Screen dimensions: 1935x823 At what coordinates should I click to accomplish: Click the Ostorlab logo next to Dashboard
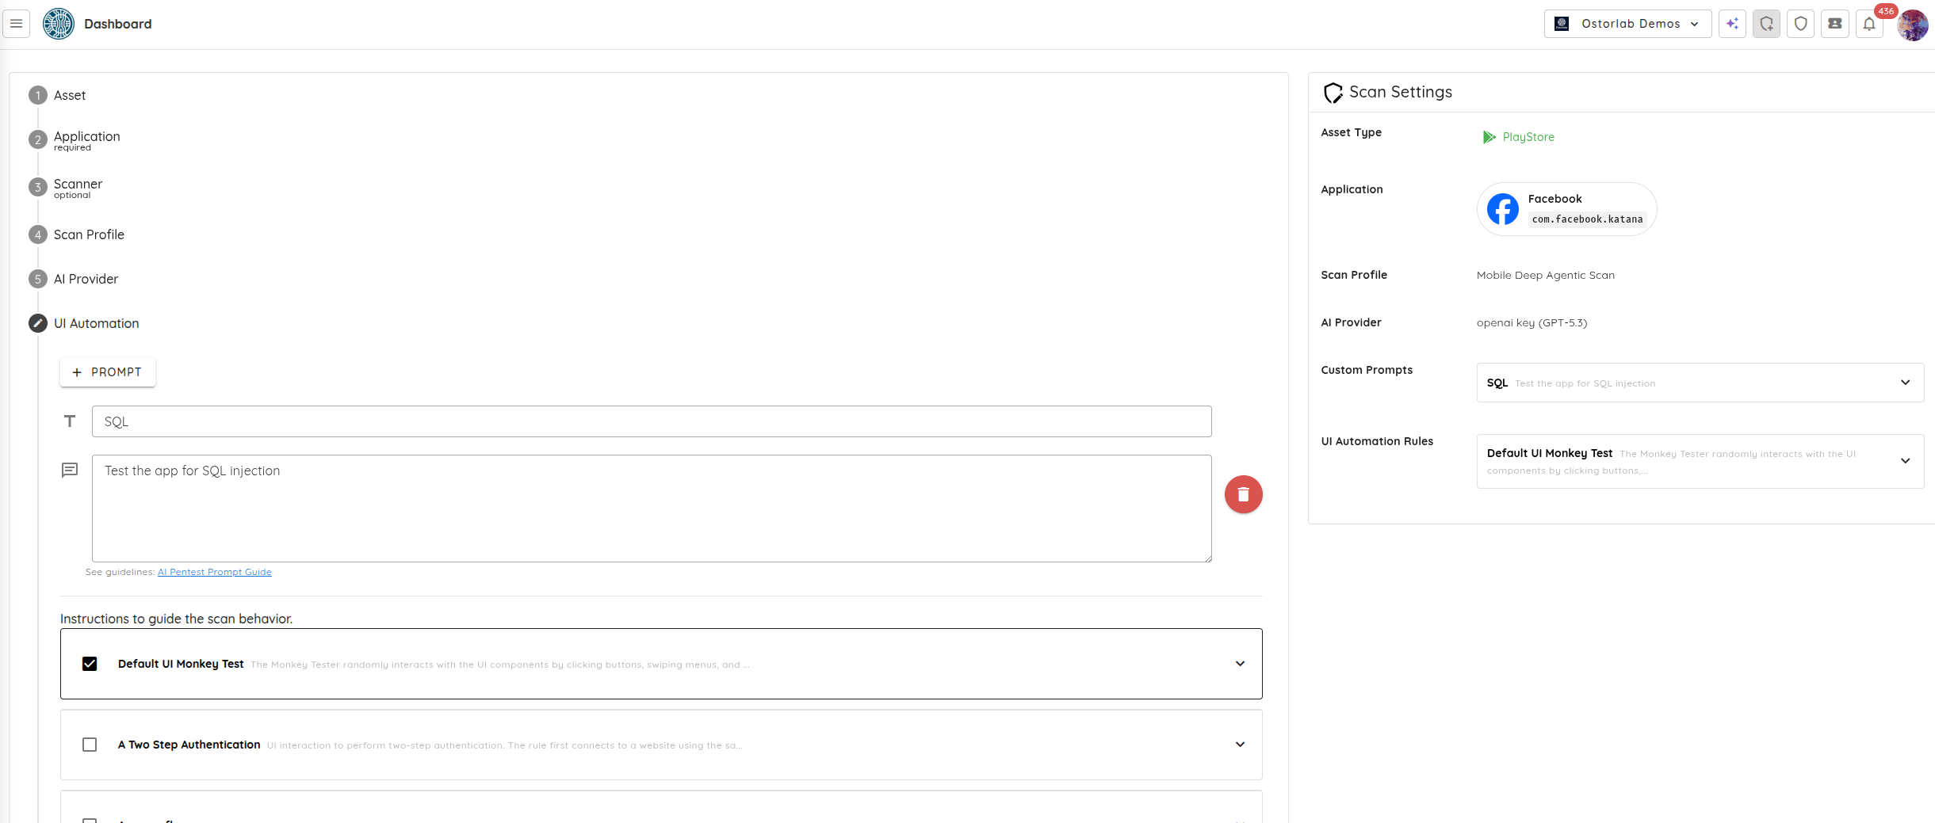tap(57, 23)
